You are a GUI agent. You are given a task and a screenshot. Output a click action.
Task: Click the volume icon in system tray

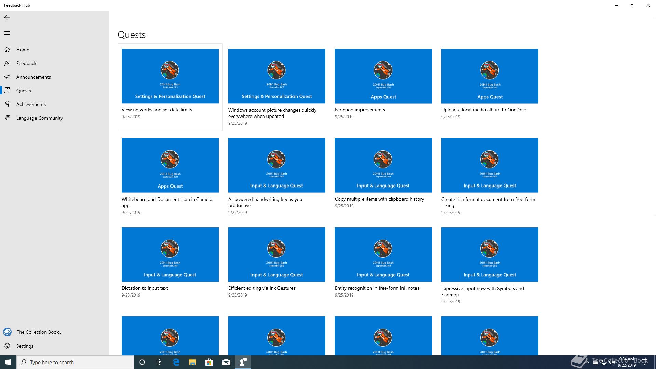coord(612,362)
